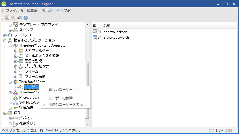Click the tree scrollbar up arrow

coord(87,25)
